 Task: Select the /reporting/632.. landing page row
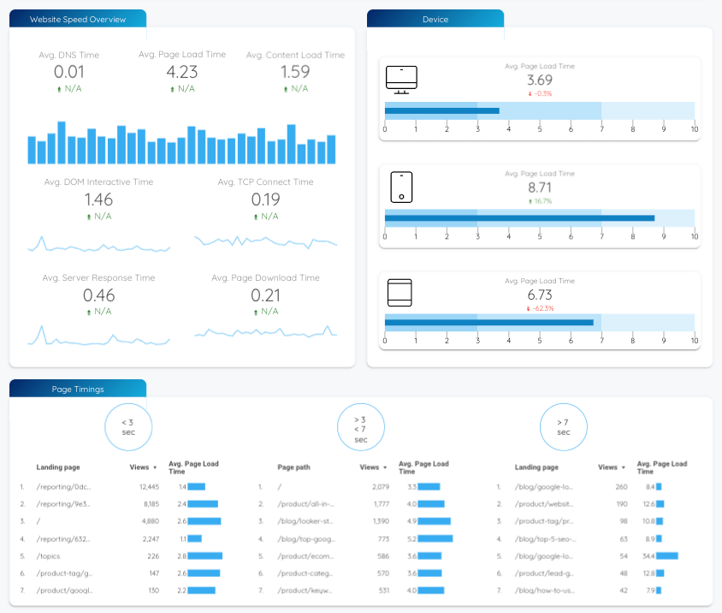(x=121, y=539)
